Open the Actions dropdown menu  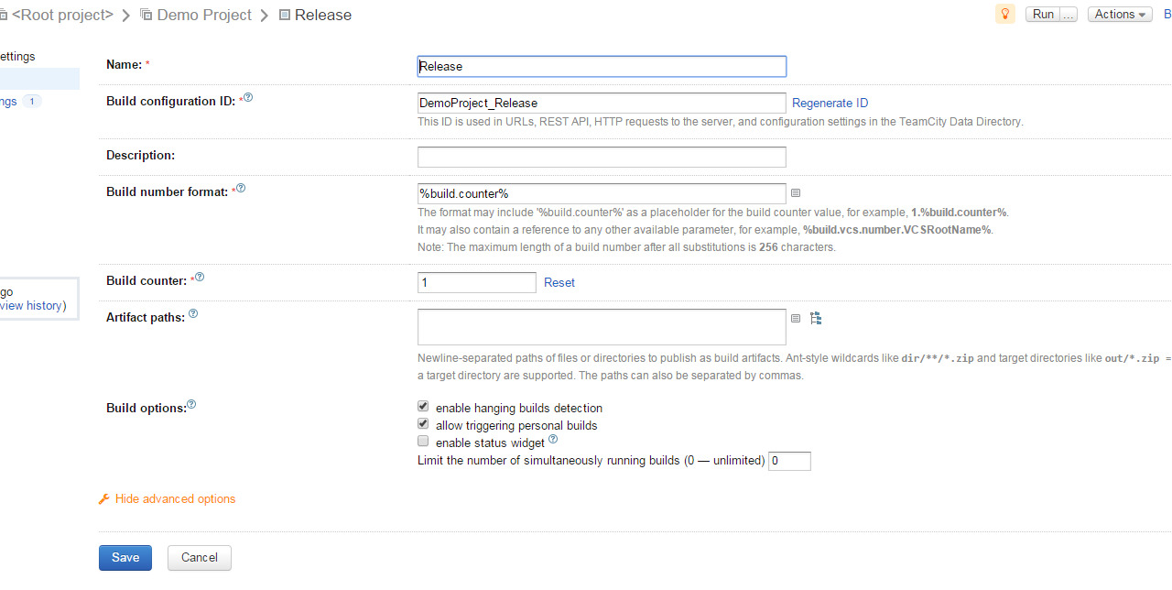point(1119,14)
